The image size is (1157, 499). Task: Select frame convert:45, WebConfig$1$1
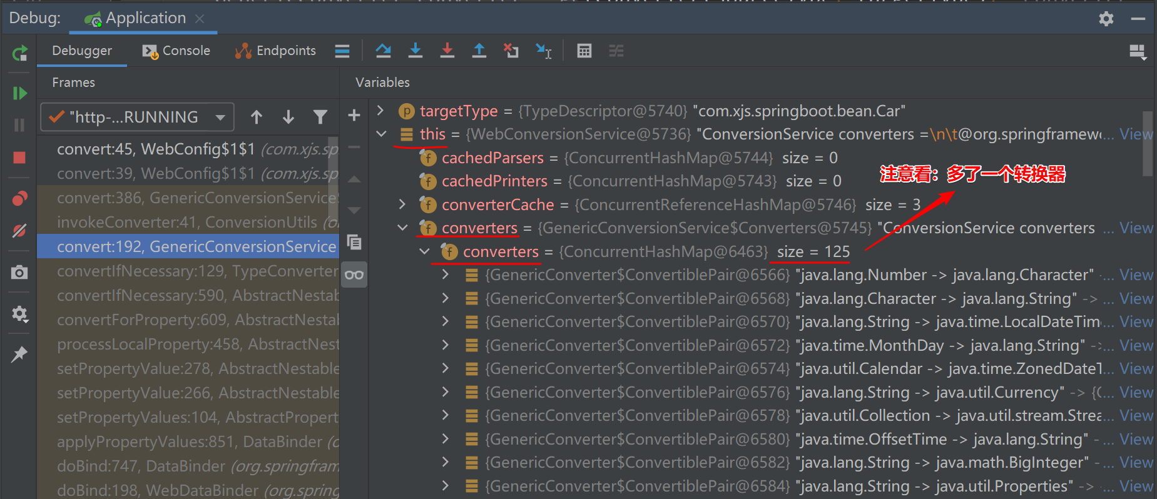click(x=188, y=149)
